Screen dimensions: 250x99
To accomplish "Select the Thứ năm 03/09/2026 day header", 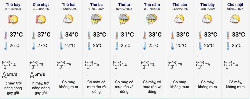I will click(x=152, y=6).
